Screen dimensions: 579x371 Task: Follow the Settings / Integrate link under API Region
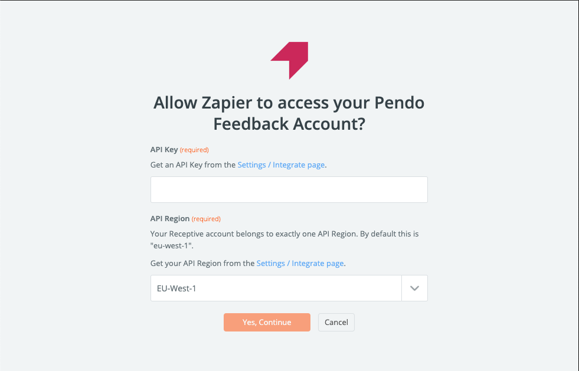coord(300,264)
